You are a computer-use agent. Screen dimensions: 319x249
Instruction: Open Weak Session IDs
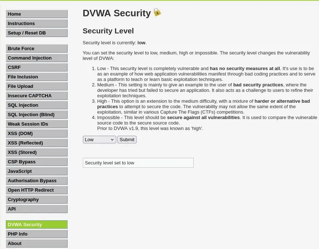[x=37, y=124]
